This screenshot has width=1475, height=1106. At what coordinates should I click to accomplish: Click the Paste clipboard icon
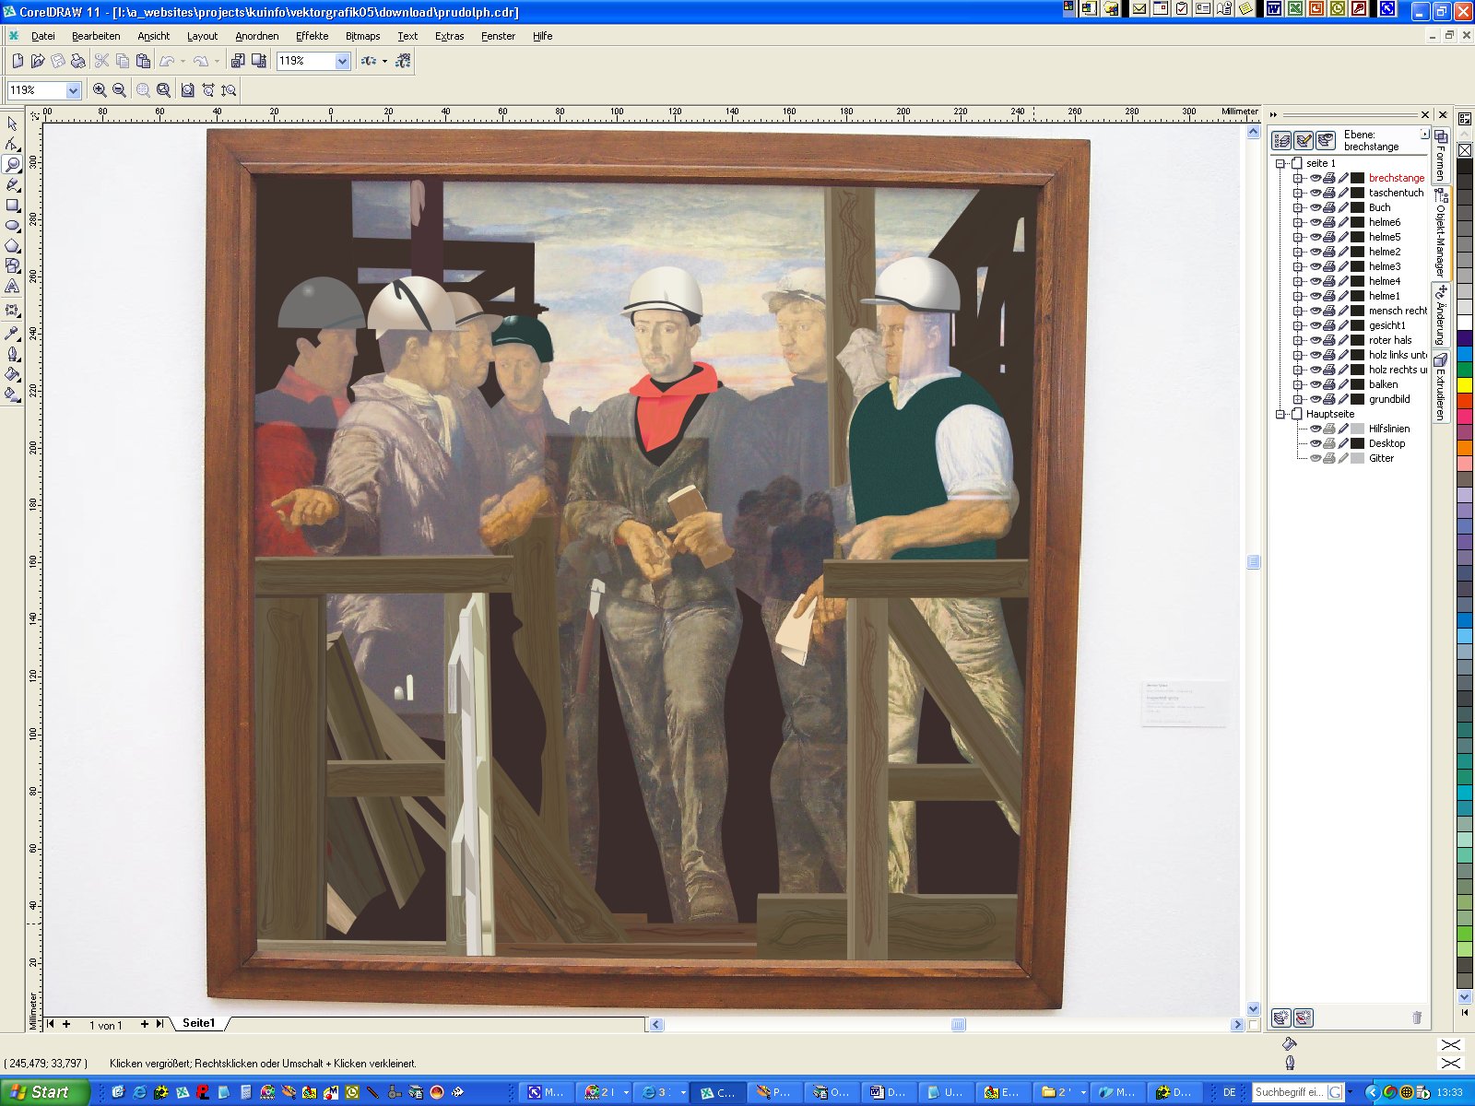143,61
